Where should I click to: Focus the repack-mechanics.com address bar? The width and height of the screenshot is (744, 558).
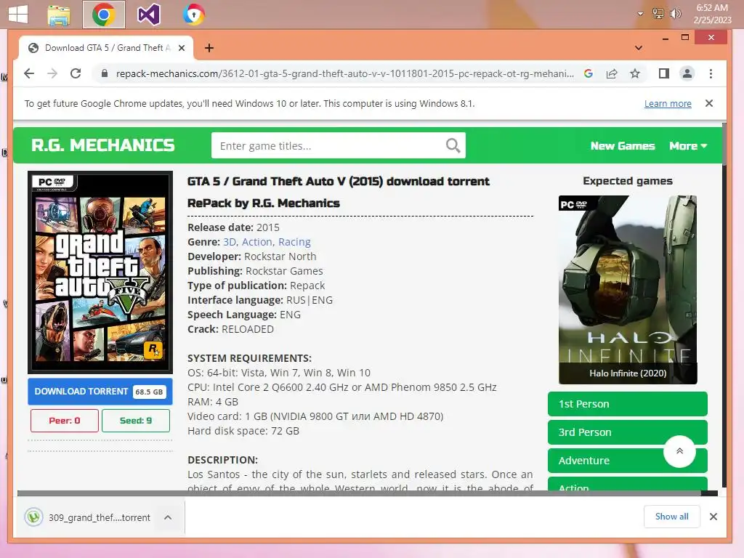tap(344, 73)
